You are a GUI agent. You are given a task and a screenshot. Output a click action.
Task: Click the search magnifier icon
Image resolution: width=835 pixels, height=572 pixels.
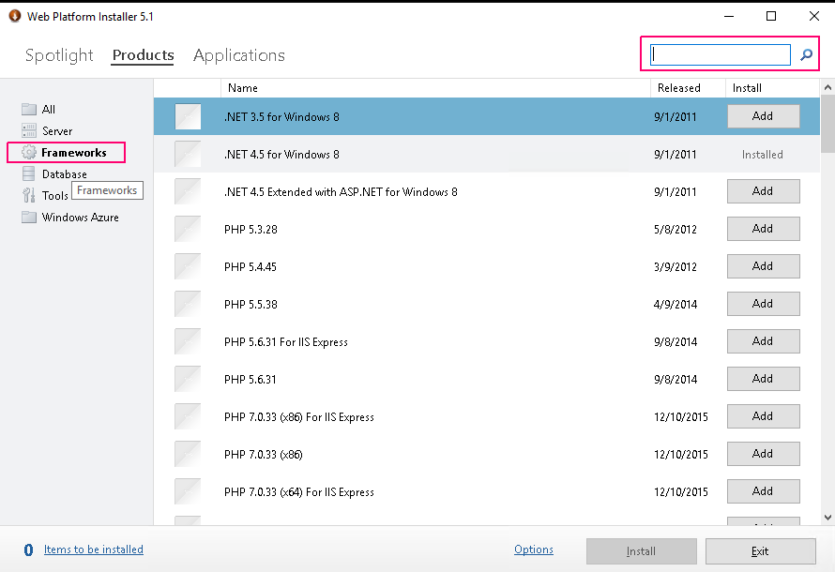click(806, 54)
